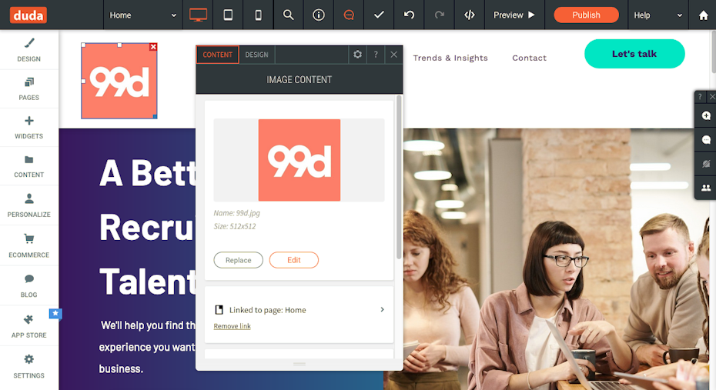Delete the logo using red X handle
Image resolution: width=716 pixels, height=390 pixels.
[153, 47]
